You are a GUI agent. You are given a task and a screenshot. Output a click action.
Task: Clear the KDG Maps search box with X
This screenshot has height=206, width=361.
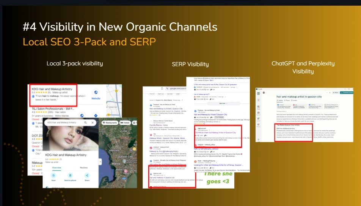coord(93,123)
